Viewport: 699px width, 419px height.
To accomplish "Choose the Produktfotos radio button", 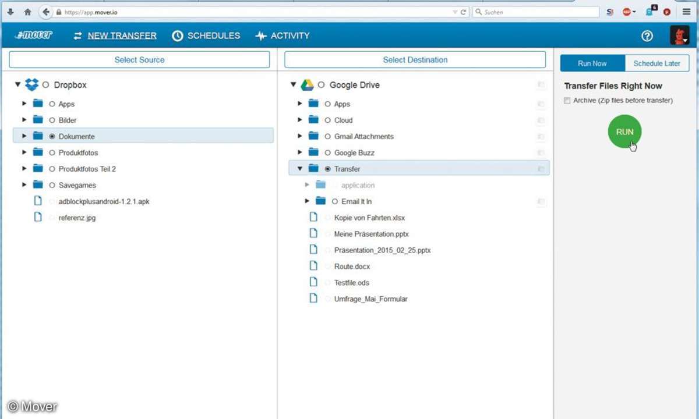I will coord(52,153).
